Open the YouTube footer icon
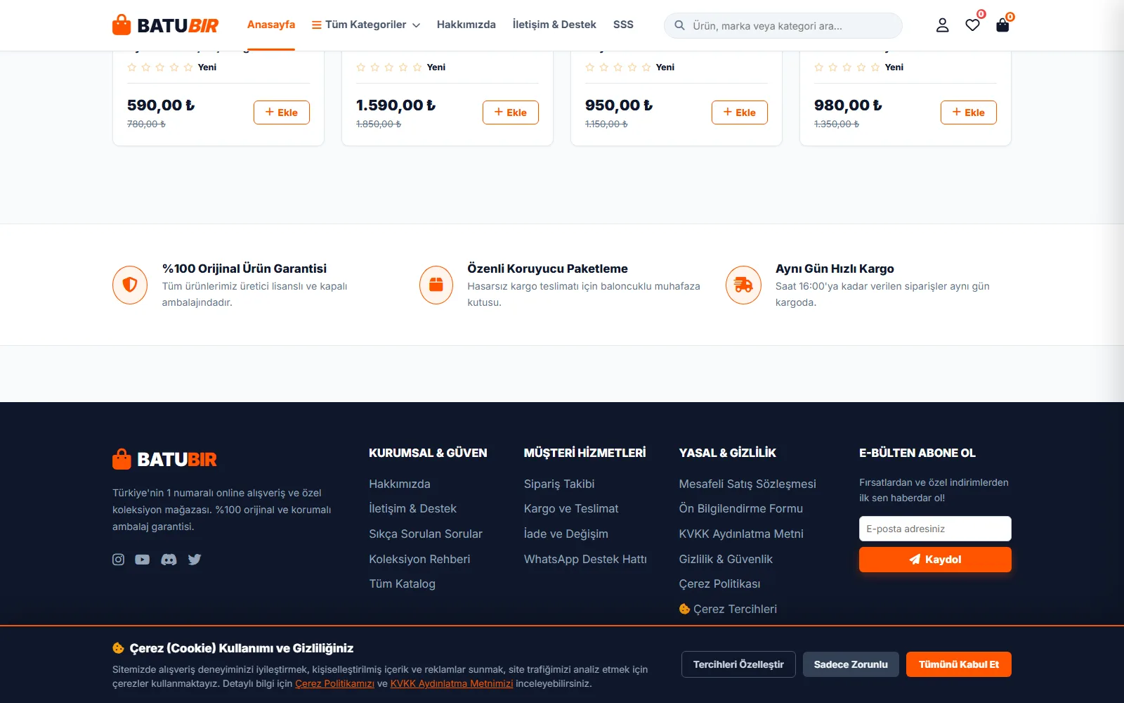 point(143,560)
